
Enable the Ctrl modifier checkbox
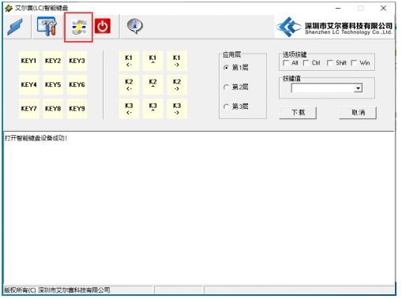pos(306,63)
